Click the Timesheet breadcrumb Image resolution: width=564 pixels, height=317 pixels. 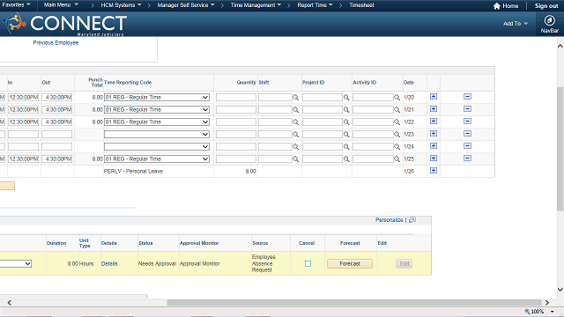(x=361, y=5)
